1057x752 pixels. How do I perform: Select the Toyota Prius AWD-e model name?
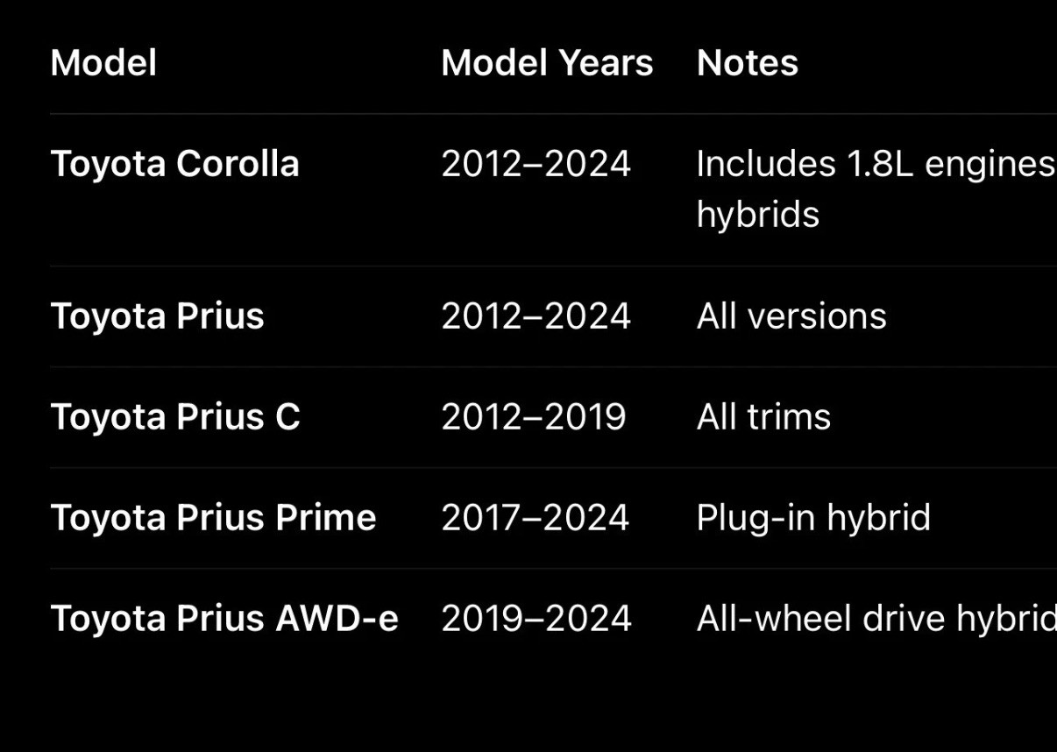click(223, 619)
